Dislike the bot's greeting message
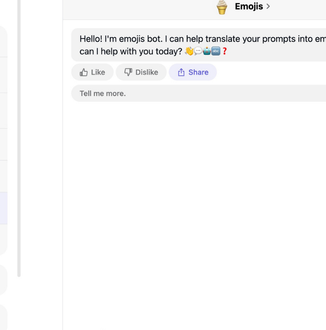Screen dimensions: 326x330 141,72
